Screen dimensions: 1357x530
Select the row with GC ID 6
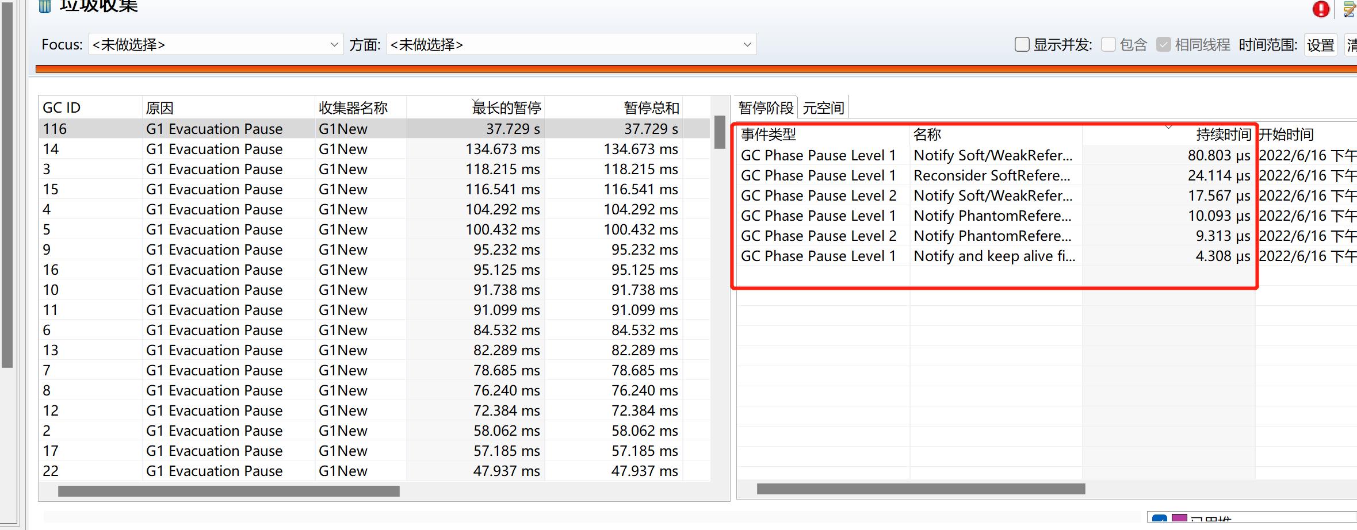(x=374, y=330)
